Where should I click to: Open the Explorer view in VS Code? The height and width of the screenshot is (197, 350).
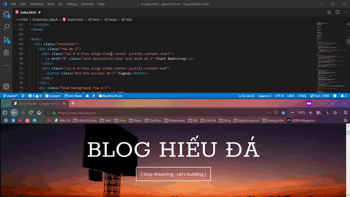coord(6,14)
